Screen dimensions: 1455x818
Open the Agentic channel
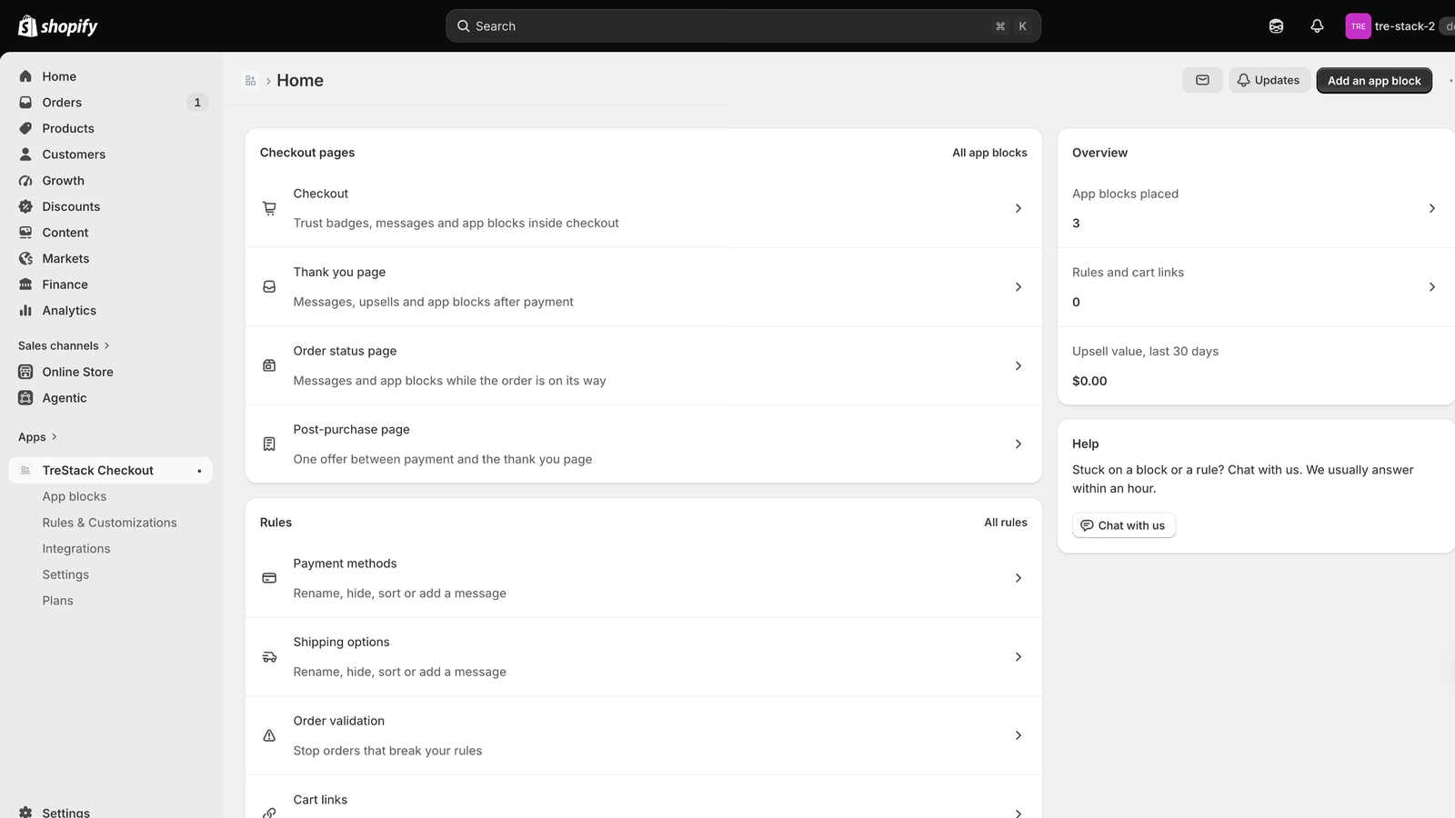coord(111,398)
